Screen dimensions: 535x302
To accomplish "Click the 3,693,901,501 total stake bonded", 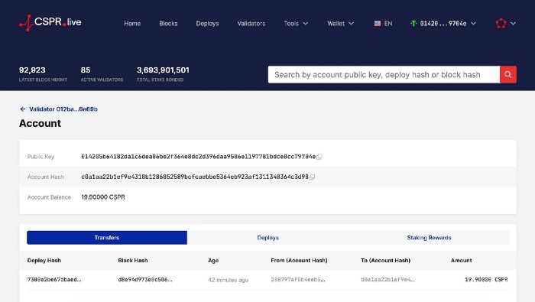I will tap(163, 70).
